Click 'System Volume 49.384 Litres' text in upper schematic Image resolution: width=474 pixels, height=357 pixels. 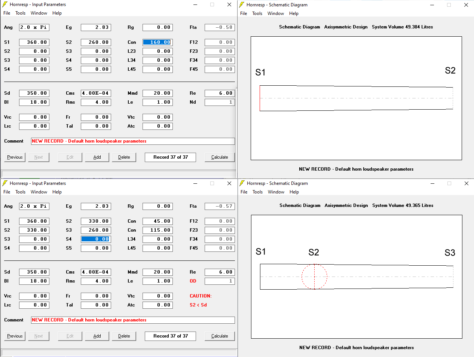point(402,27)
